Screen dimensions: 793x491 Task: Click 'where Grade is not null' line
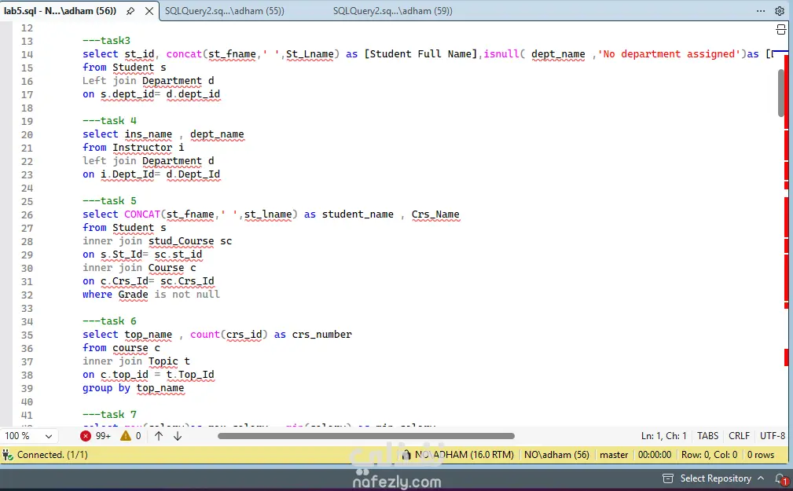151,295
